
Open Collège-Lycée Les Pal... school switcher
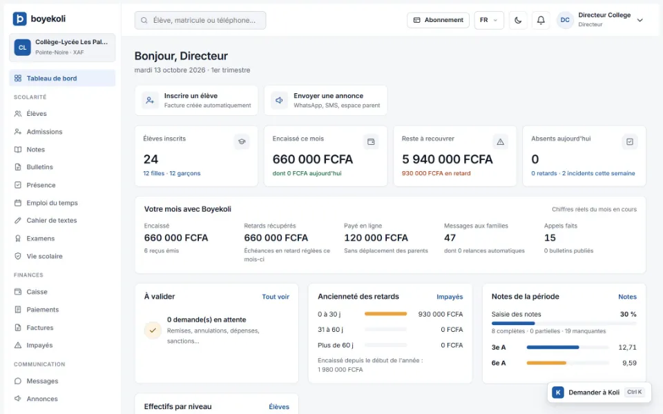tap(62, 48)
